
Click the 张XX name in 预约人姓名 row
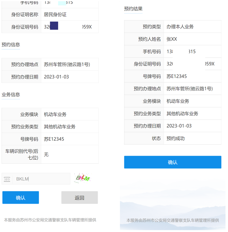172,39
